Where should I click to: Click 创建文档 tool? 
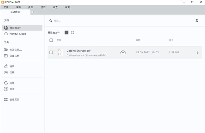coord(14,56)
